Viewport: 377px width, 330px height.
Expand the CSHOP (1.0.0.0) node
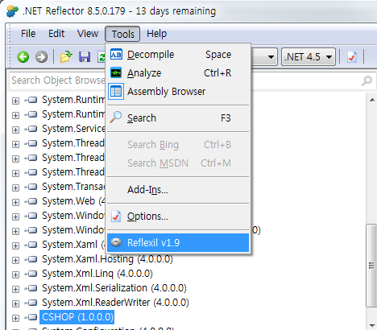click(x=15, y=318)
